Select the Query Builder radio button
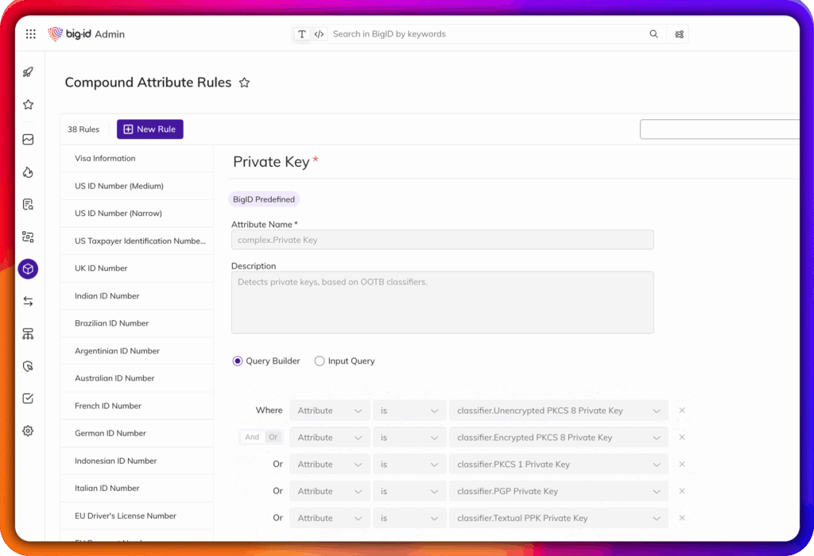814x556 pixels. [x=238, y=361]
